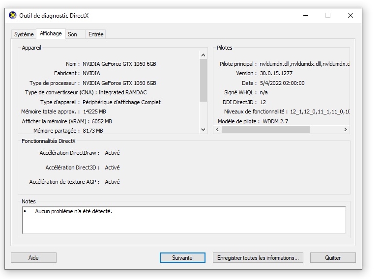Click Périphérique d'affichage Complet text
Viewport: 381px width, 279px height.
click(x=121, y=102)
